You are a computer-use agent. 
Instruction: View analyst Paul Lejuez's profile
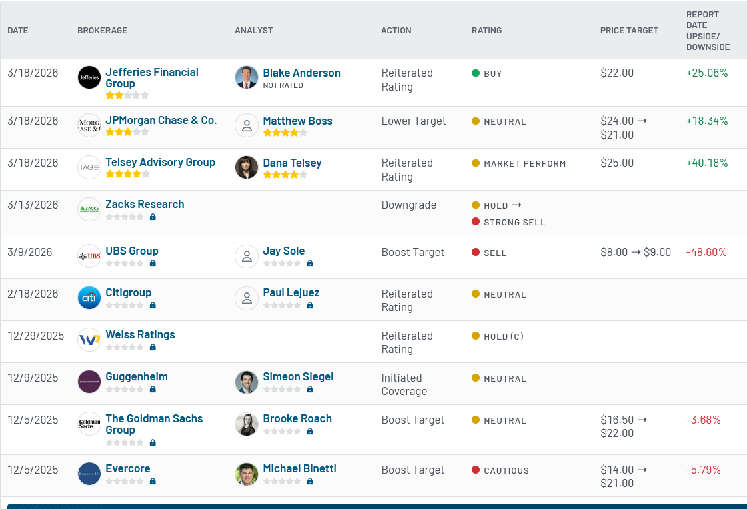(x=291, y=292)
